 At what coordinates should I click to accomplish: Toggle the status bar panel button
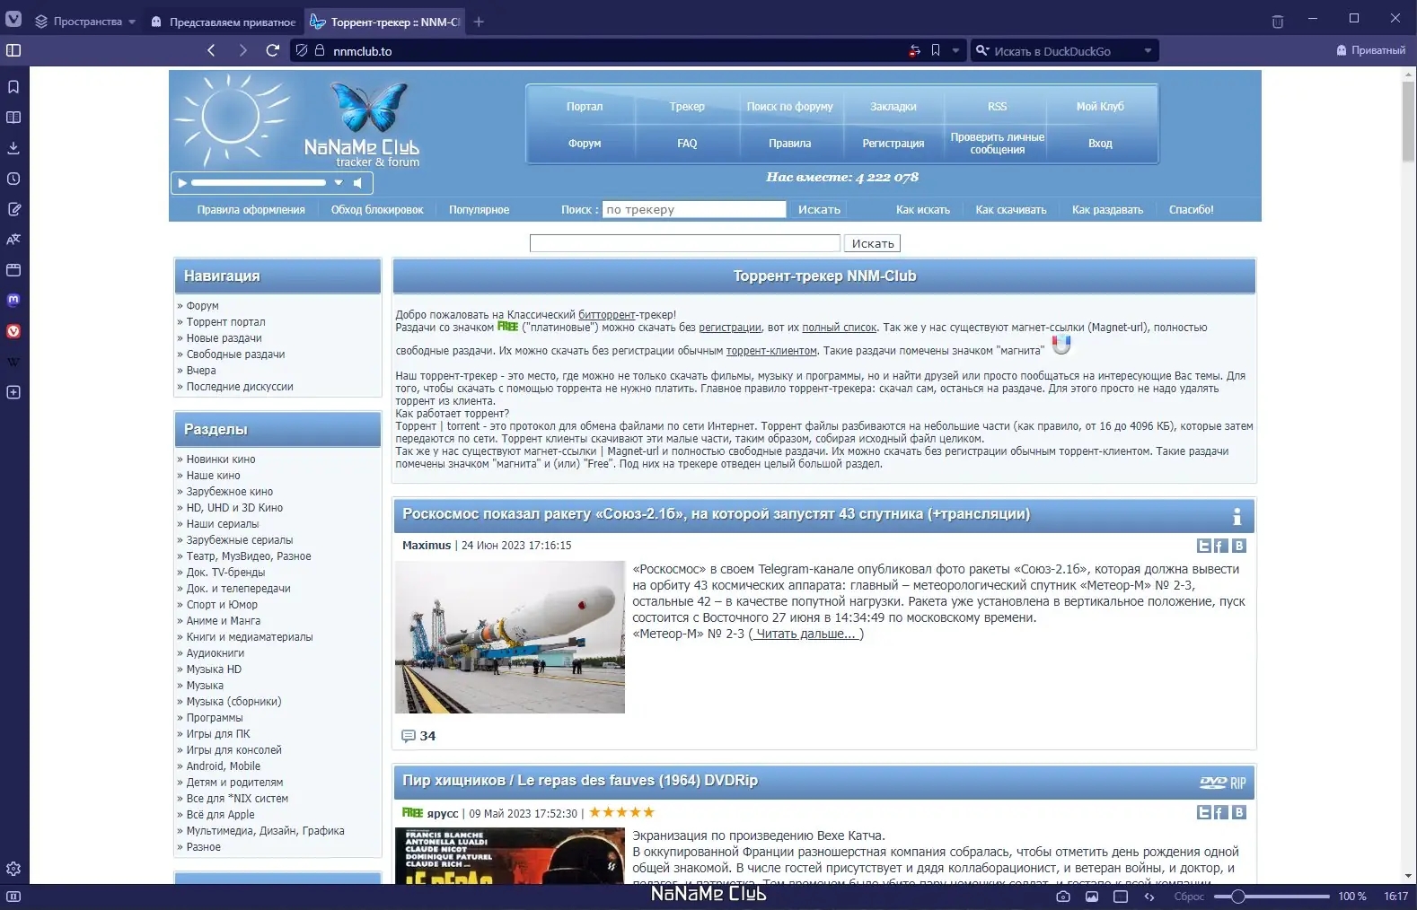click(x=13, y=897)
